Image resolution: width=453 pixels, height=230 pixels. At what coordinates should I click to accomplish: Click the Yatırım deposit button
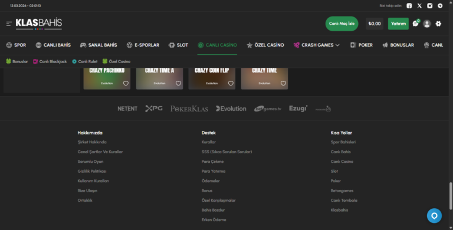pos(398,24)
